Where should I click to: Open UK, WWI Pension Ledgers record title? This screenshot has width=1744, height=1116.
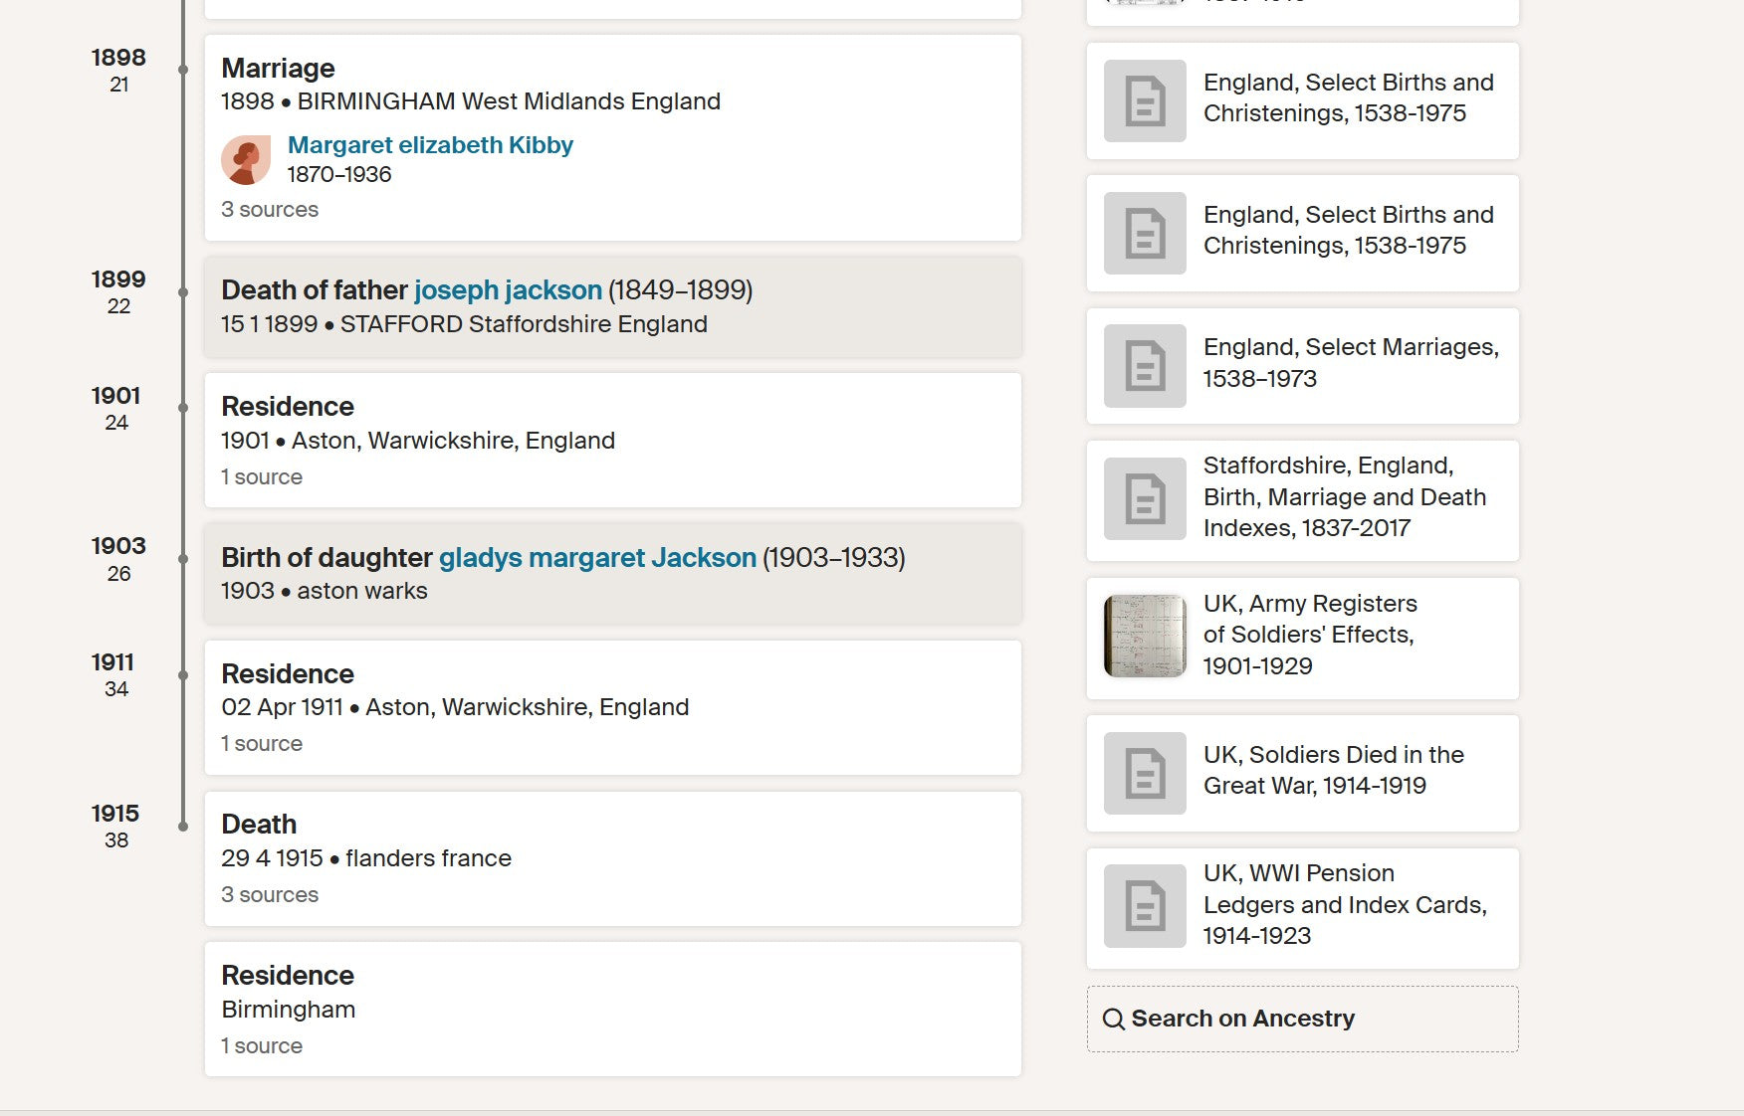1344,905
